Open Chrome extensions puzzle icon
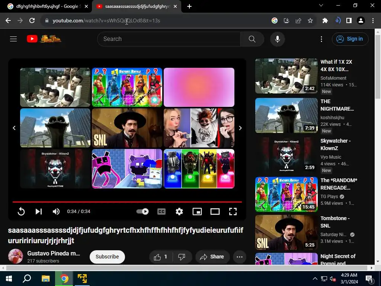 click(325, 21)
